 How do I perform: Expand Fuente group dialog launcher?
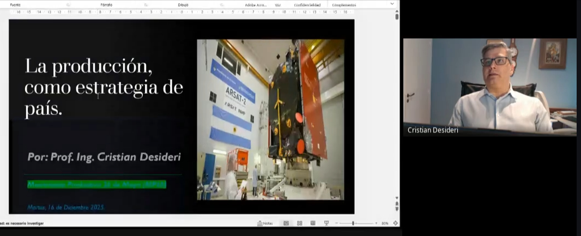[68, 4]
